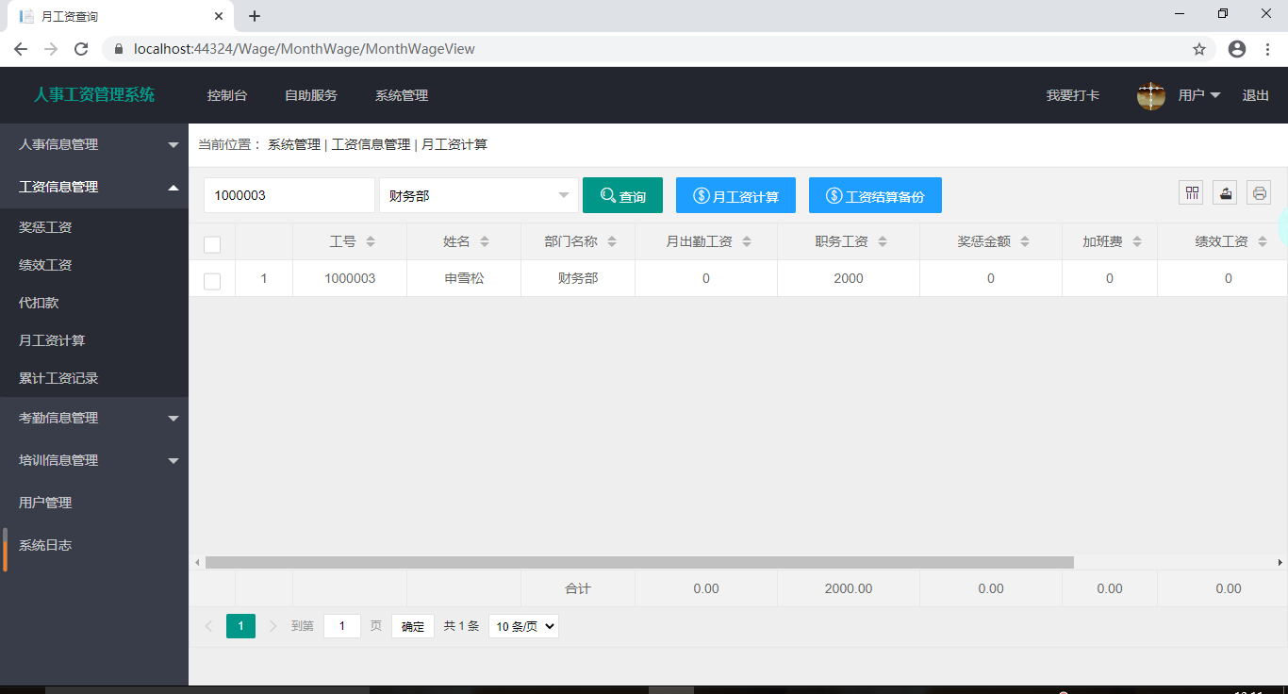Open 系统日志 in the sidebar
Screen dimensions: 1288x694
(x=94, y=545)
